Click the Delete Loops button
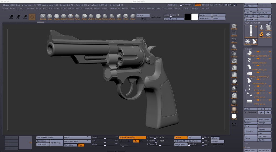Screen dimensions: 276x152 pos(56,143)
